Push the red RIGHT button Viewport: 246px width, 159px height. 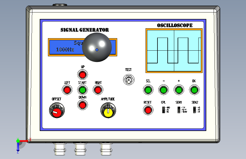[x=98, y=90]
